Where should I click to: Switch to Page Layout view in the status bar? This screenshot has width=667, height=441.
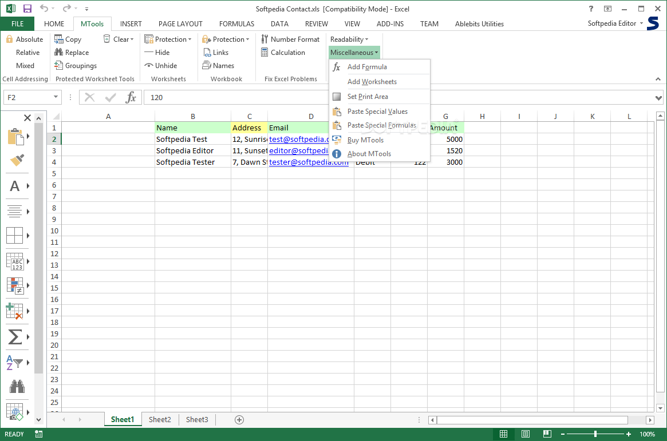pyautogui.click(x=526, y=434)
